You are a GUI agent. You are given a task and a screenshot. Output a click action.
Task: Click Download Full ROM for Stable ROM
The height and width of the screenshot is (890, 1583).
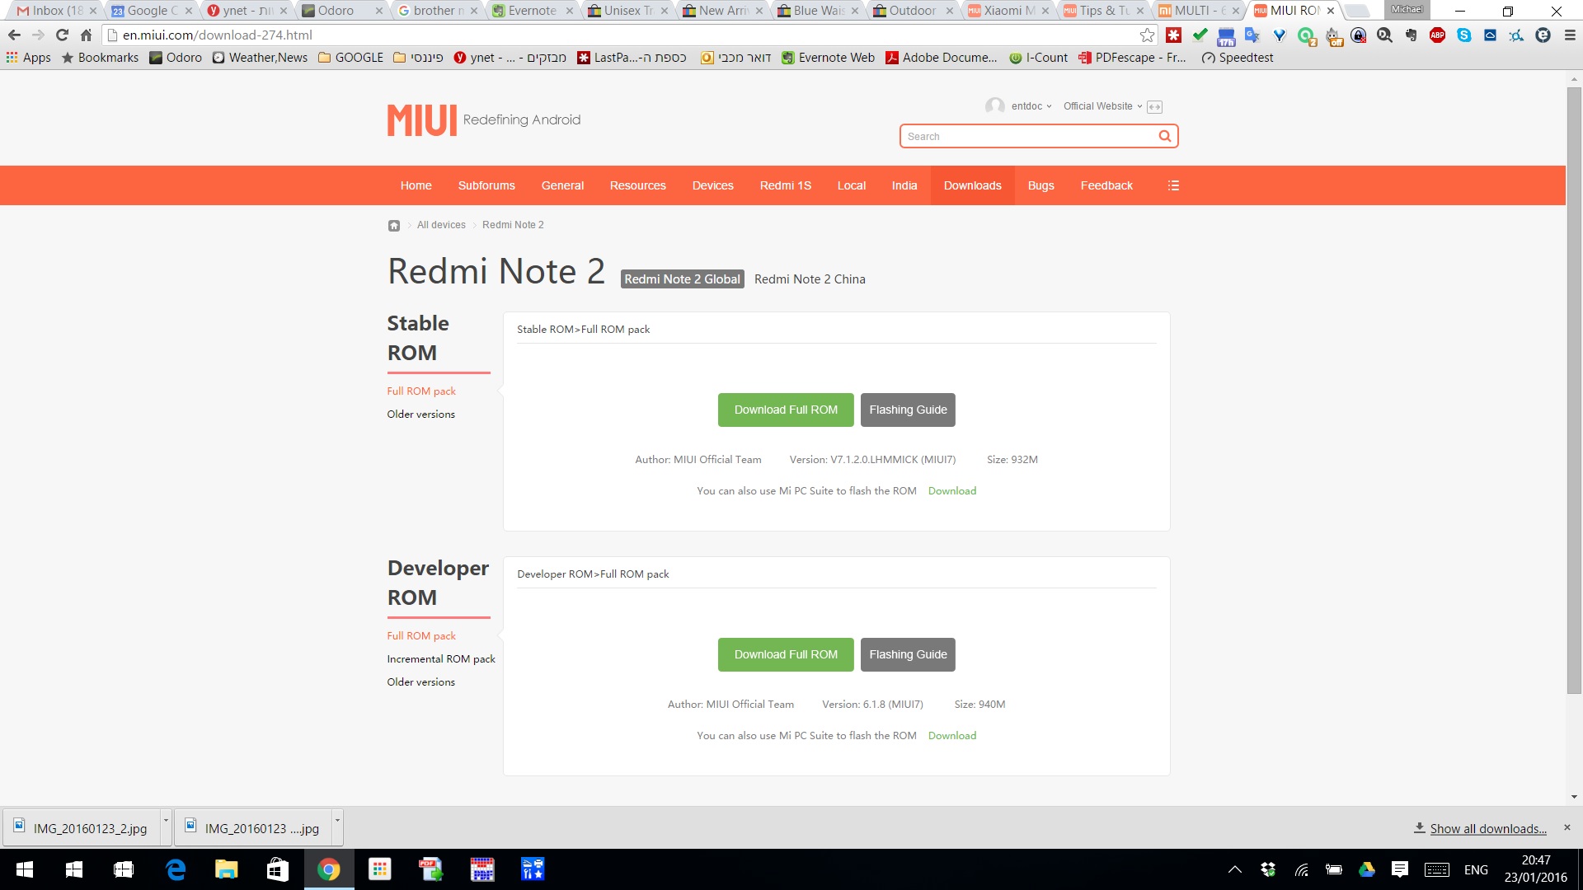[x=786, y=410]
